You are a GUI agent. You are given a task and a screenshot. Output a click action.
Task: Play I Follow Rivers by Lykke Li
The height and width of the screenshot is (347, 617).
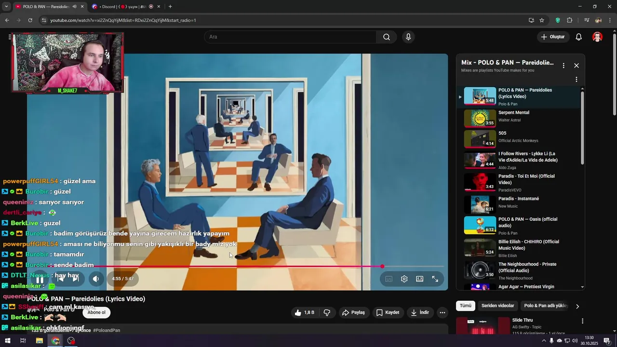[518, 160]
